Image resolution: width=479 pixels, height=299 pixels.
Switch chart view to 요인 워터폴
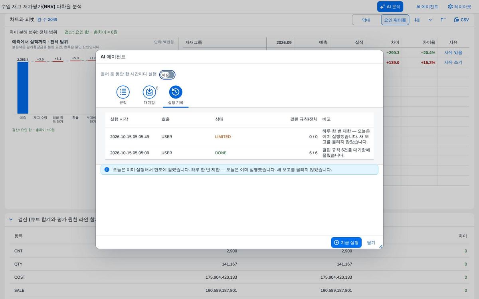395,20
